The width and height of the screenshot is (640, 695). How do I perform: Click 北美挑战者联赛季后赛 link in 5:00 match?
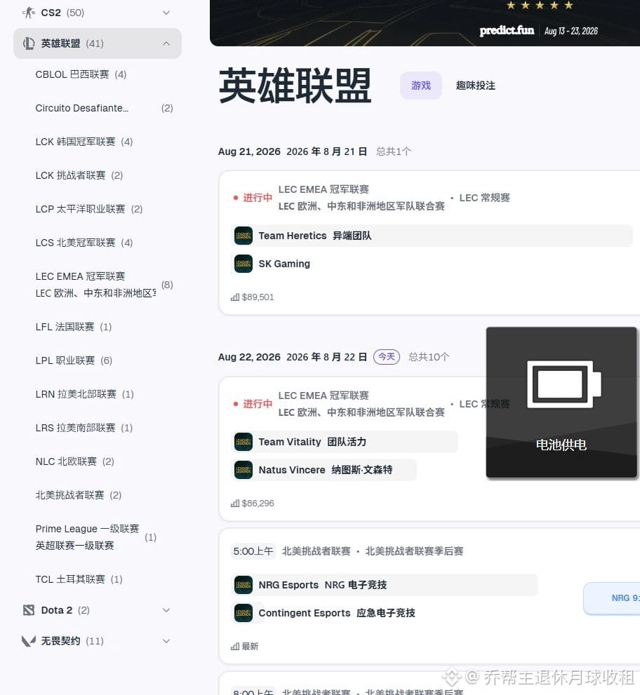pyautogui.click(x=414, y=551)
